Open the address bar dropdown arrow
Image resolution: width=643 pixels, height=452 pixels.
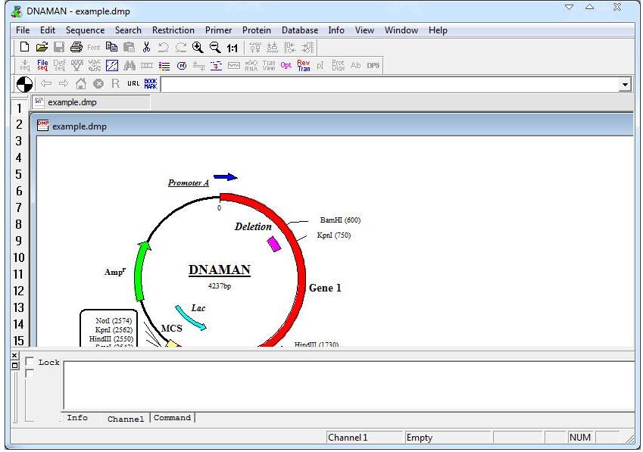(x=625, y=85)
